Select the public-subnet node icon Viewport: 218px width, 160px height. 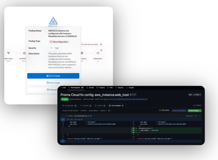8,53
